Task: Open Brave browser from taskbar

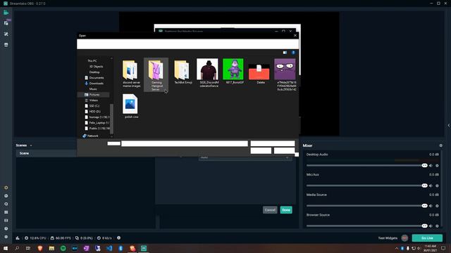Action: 40,248
